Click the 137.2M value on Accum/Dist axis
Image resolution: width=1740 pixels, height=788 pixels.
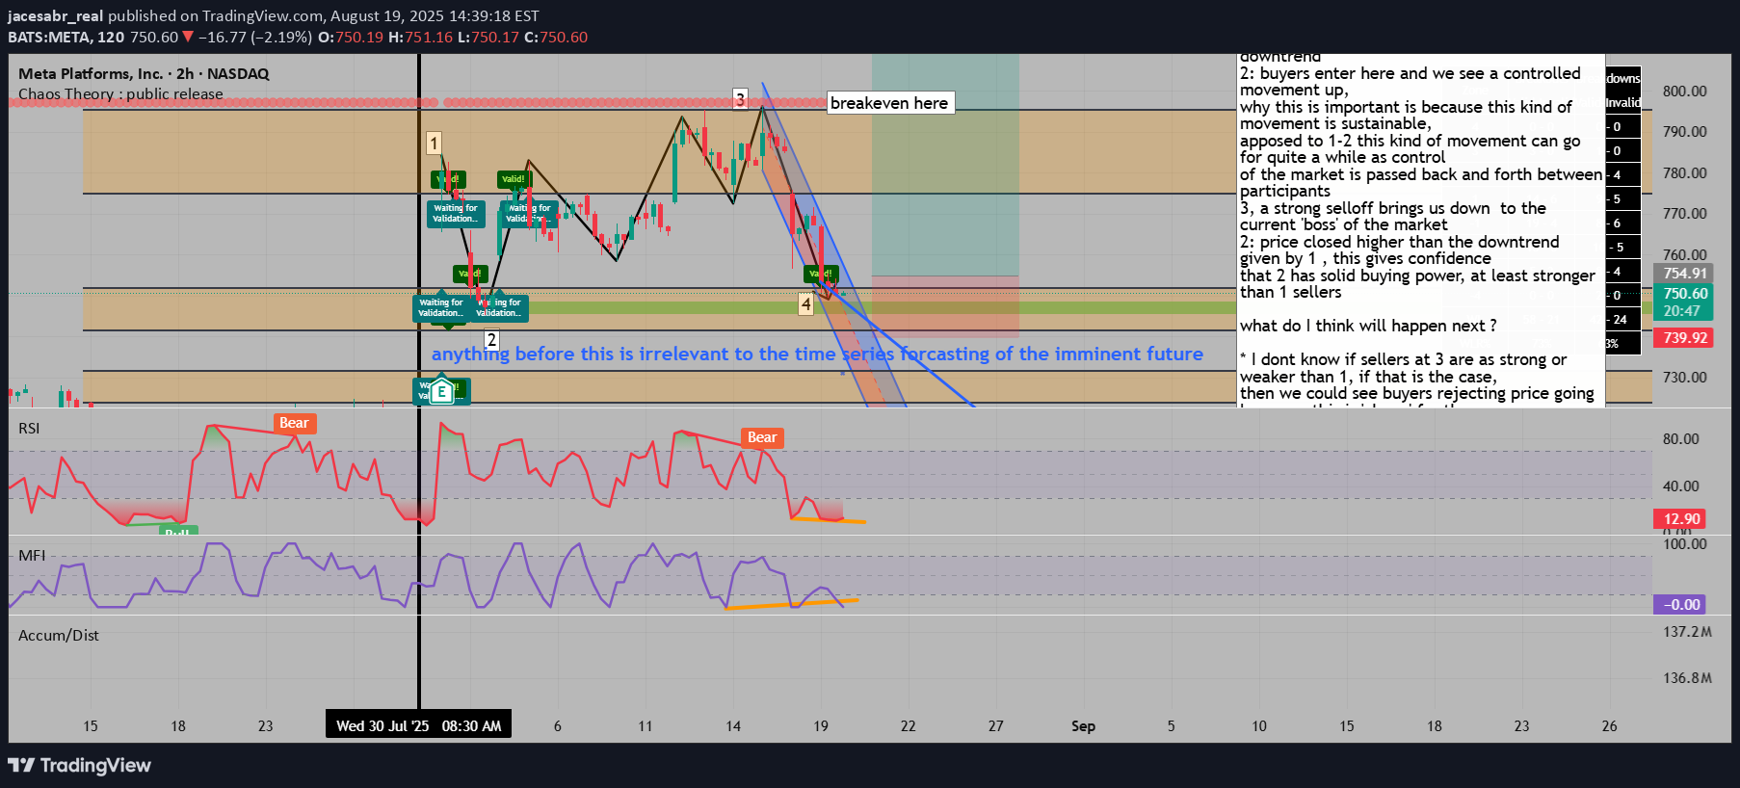click(x=1687, y=632)
